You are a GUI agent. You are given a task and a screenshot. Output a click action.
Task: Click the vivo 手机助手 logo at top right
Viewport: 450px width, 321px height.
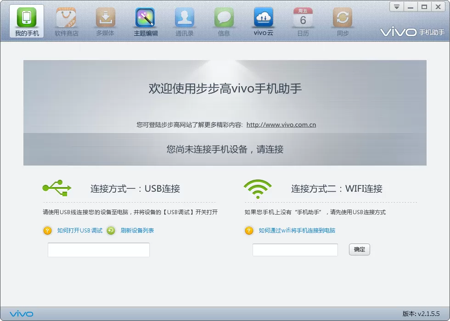(x=412, y=32)
